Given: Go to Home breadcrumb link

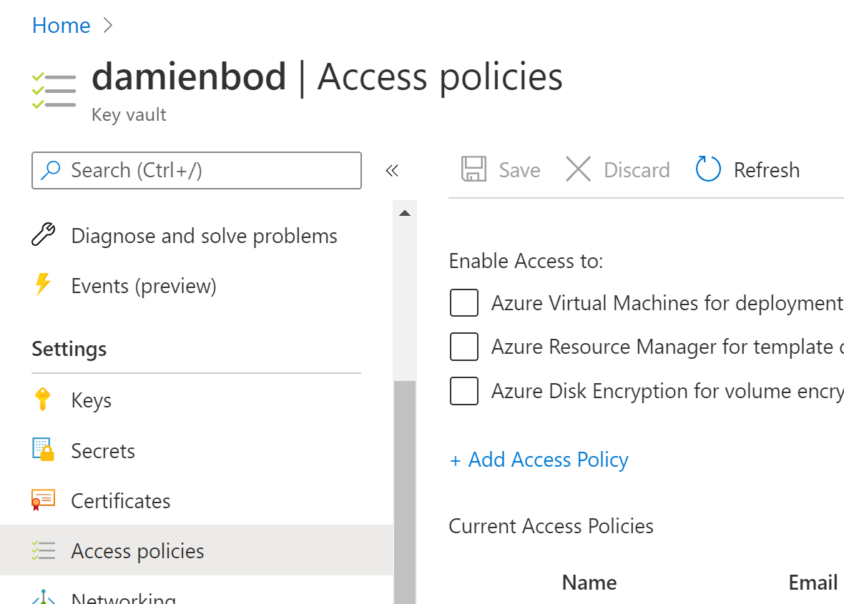Looking at the screenshot, I should pos(61,26).
